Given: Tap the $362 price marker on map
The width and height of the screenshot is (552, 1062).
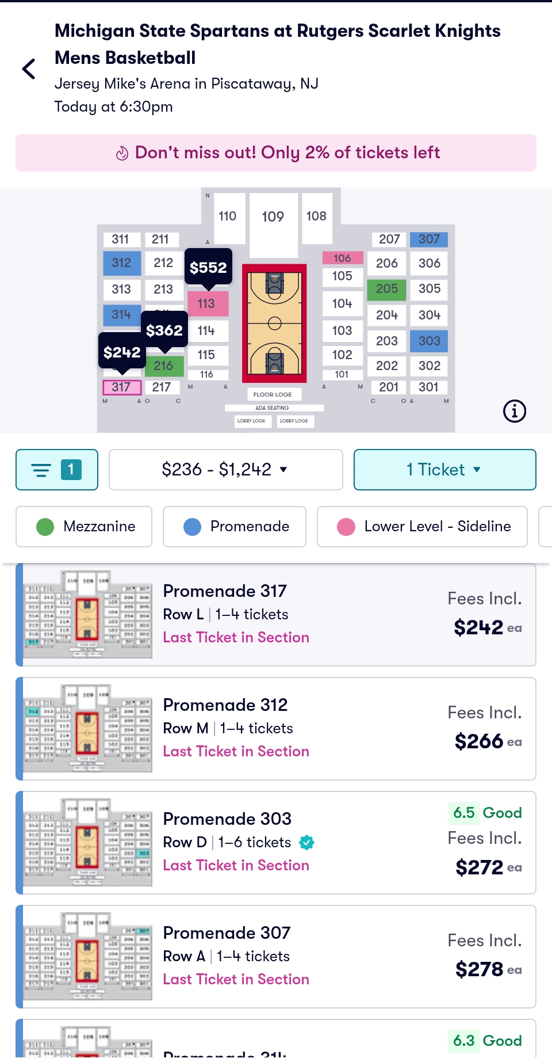Looking at the screenshot, I should click(x=164, y=330).
